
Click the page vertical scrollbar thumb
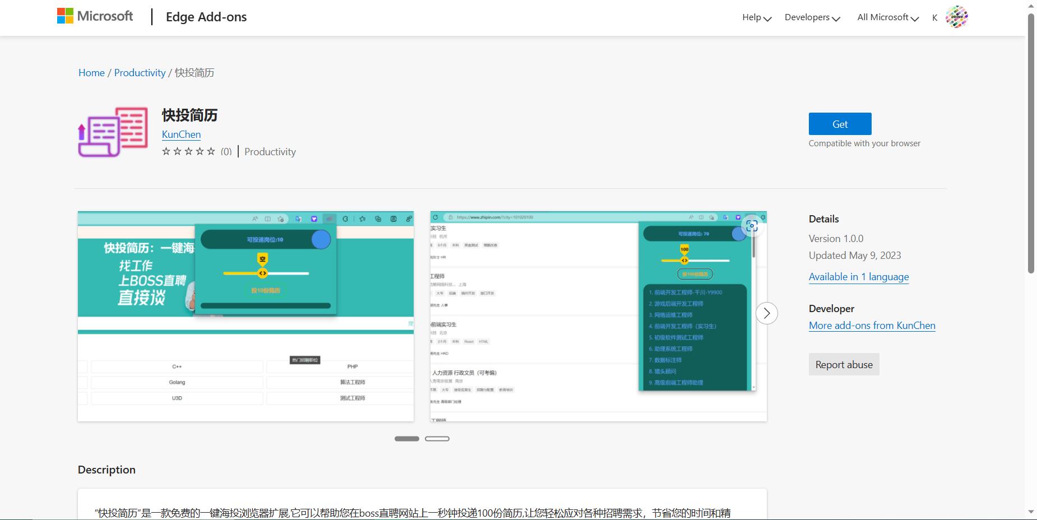click(x=1031, y=143)
